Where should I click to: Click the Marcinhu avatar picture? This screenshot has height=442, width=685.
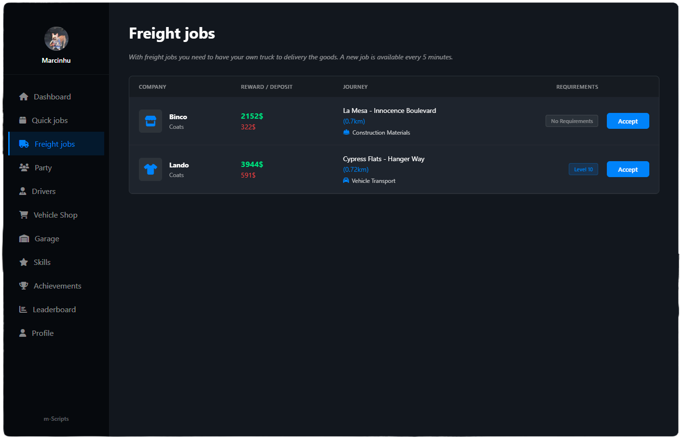56,39
